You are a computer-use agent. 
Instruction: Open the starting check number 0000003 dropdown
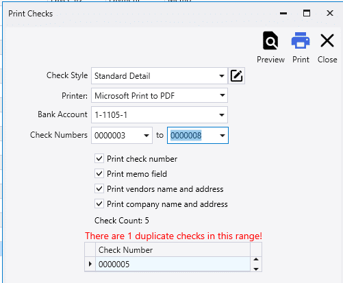click(147, 136)
